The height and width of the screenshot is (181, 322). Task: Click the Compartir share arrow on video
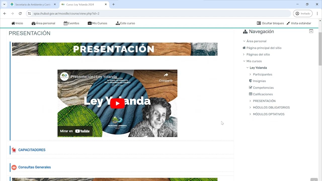pos(166,75)
